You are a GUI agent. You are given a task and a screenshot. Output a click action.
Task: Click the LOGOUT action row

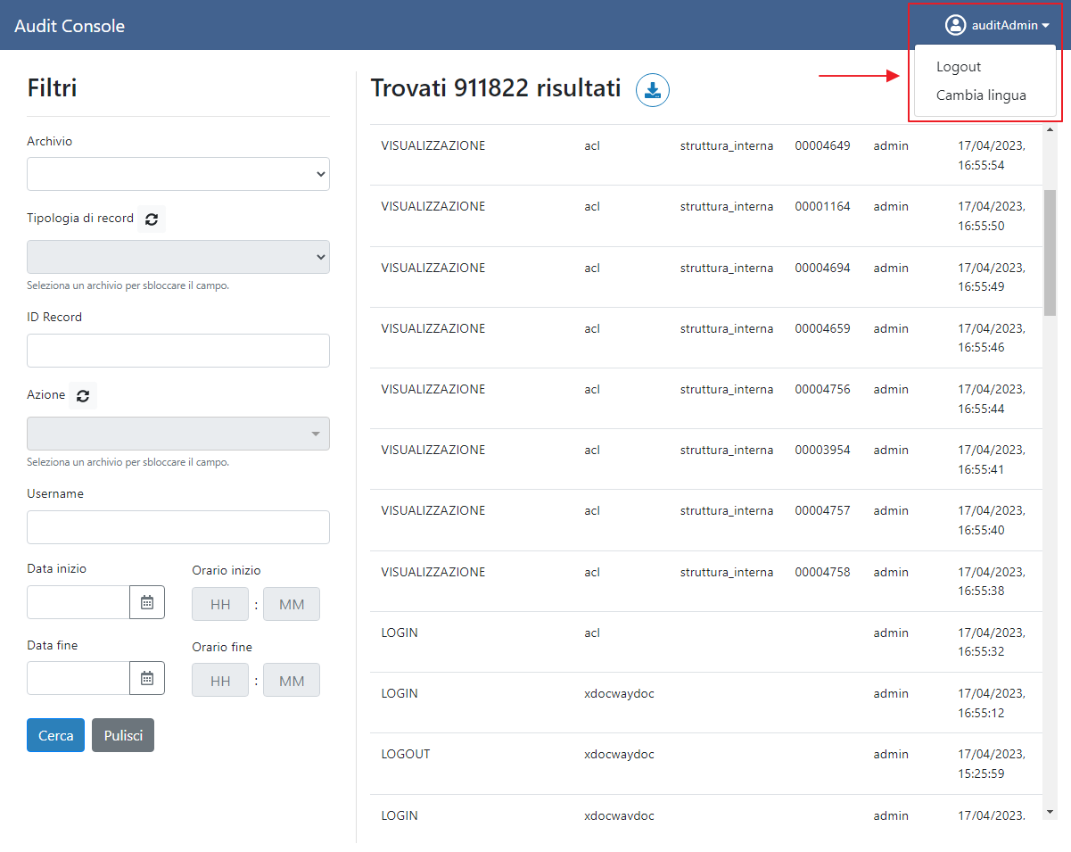[x=705, y=764]
